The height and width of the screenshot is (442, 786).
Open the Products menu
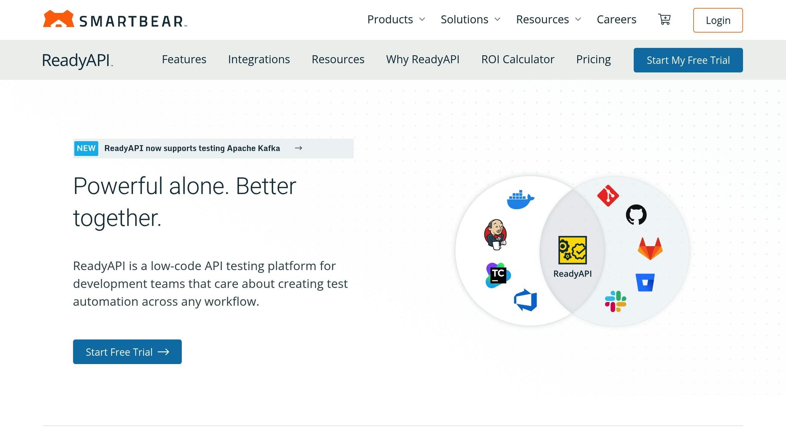[x=390, y=19]
